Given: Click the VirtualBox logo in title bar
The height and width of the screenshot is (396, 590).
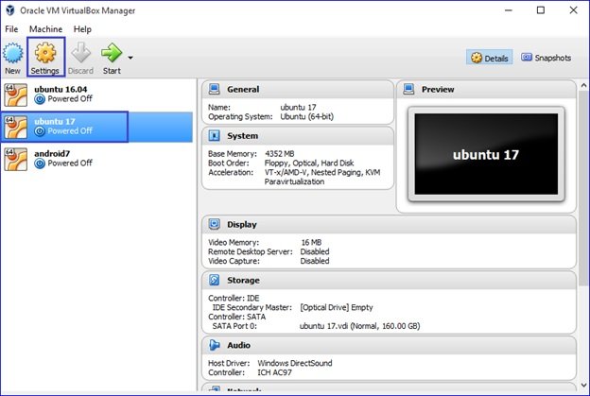Looking at the screenshot, I should (x=10, y=10).
